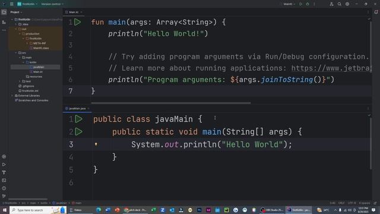The height and width of the screenshot is (214, 380).
Task: Open Code With Me icon
Action: click(x=331, y=4)
